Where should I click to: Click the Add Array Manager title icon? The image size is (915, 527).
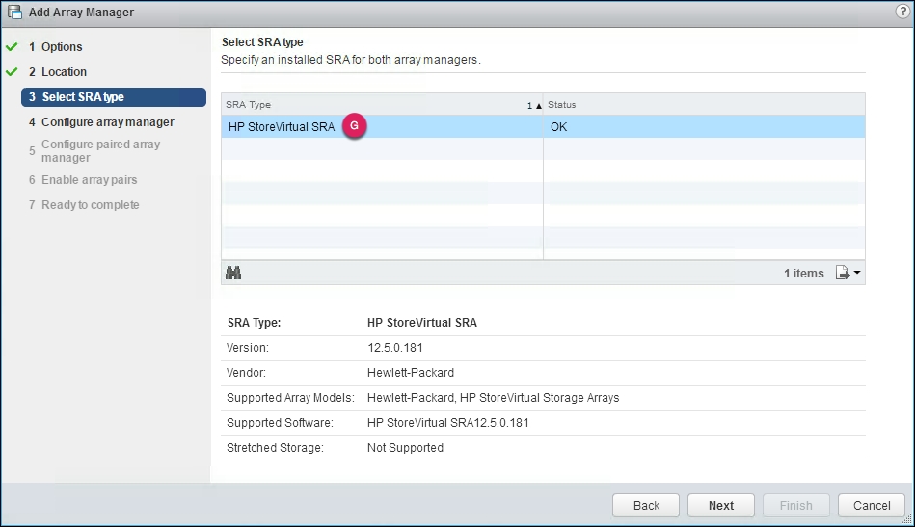14,12
